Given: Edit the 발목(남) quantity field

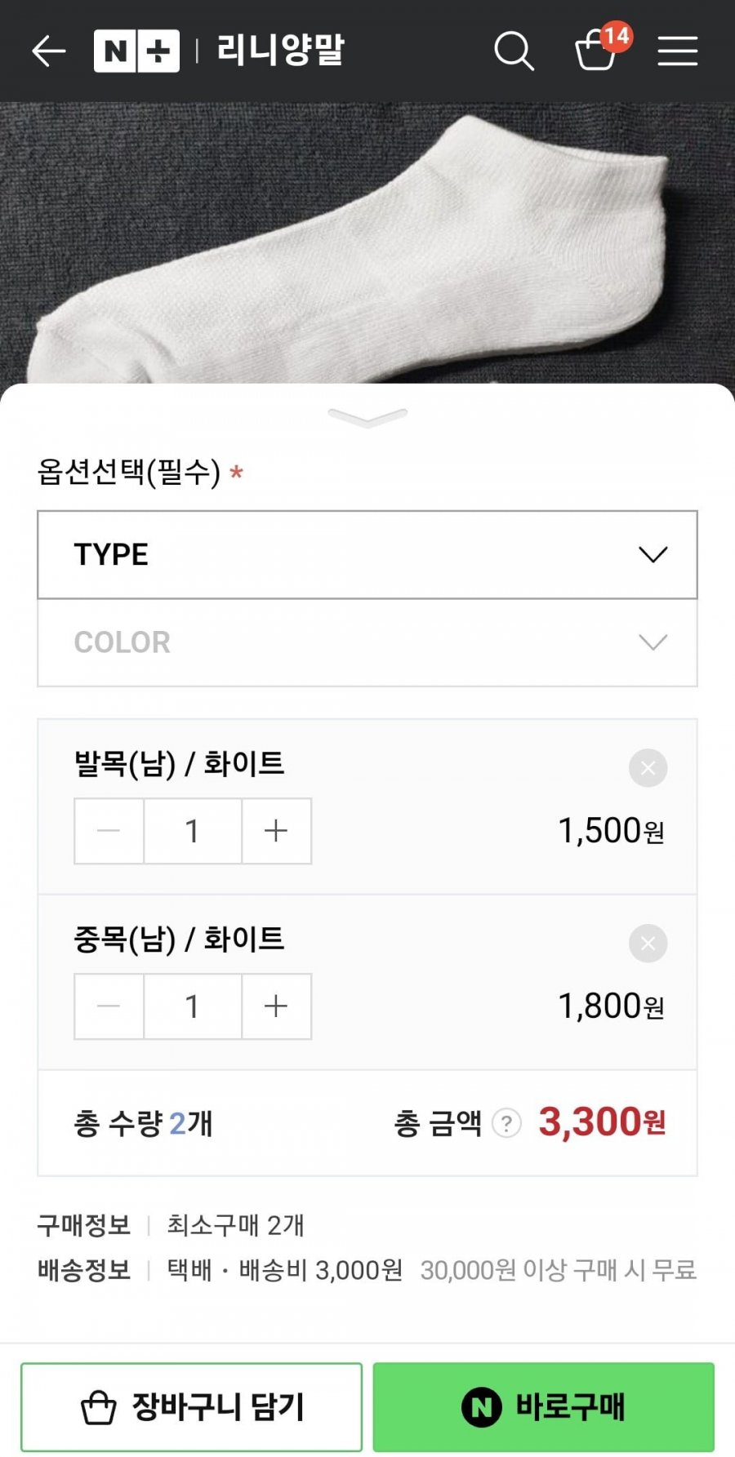Looking at the screenshot, I should point(193,831).
